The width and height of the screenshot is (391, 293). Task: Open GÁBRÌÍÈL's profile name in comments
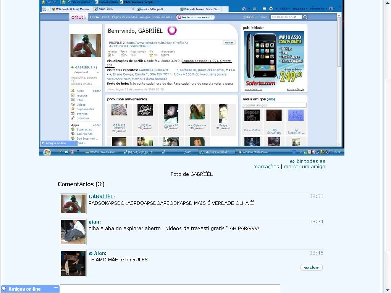102,196
